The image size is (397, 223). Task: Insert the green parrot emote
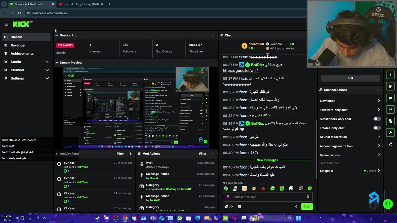point(226,188)
